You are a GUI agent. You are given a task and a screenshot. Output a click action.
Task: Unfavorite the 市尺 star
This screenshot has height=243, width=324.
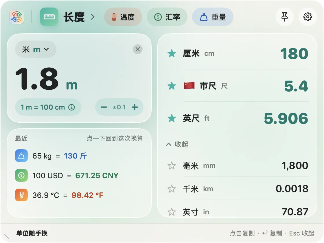click(x=172, y=86)
